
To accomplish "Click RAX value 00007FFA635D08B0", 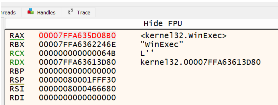I will (77, 36).
